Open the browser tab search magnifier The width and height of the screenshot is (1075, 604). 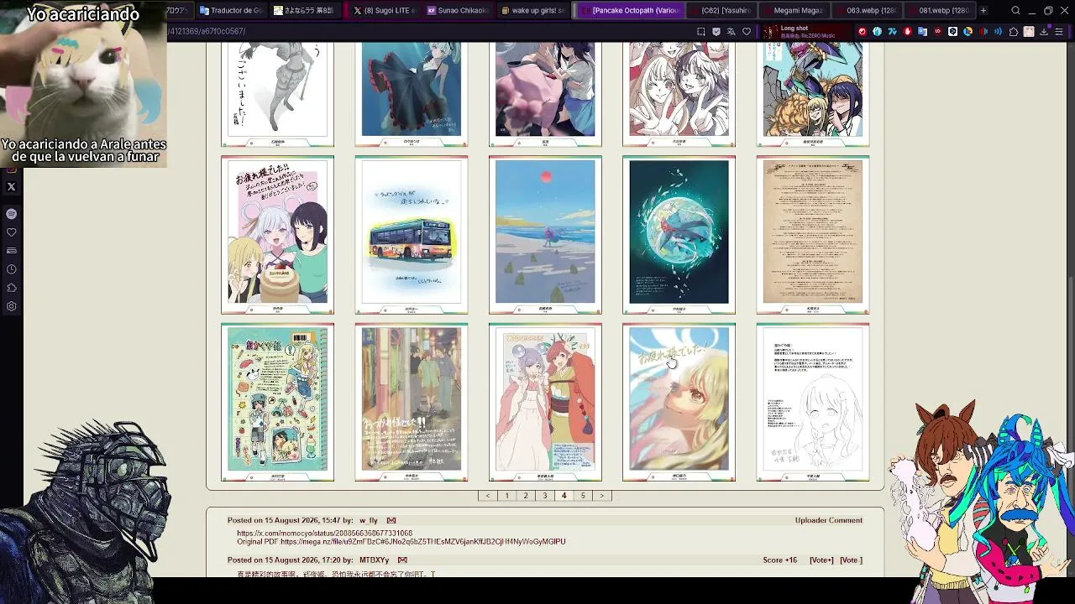(1015, 11)
